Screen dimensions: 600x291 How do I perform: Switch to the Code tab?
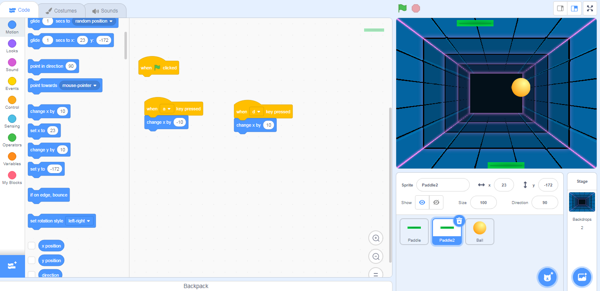[19, 10]
